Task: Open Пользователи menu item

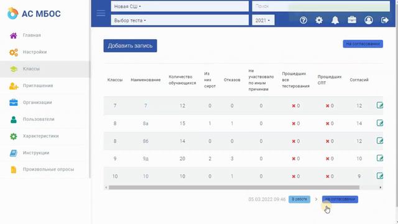Action: [x=39, y=119]
